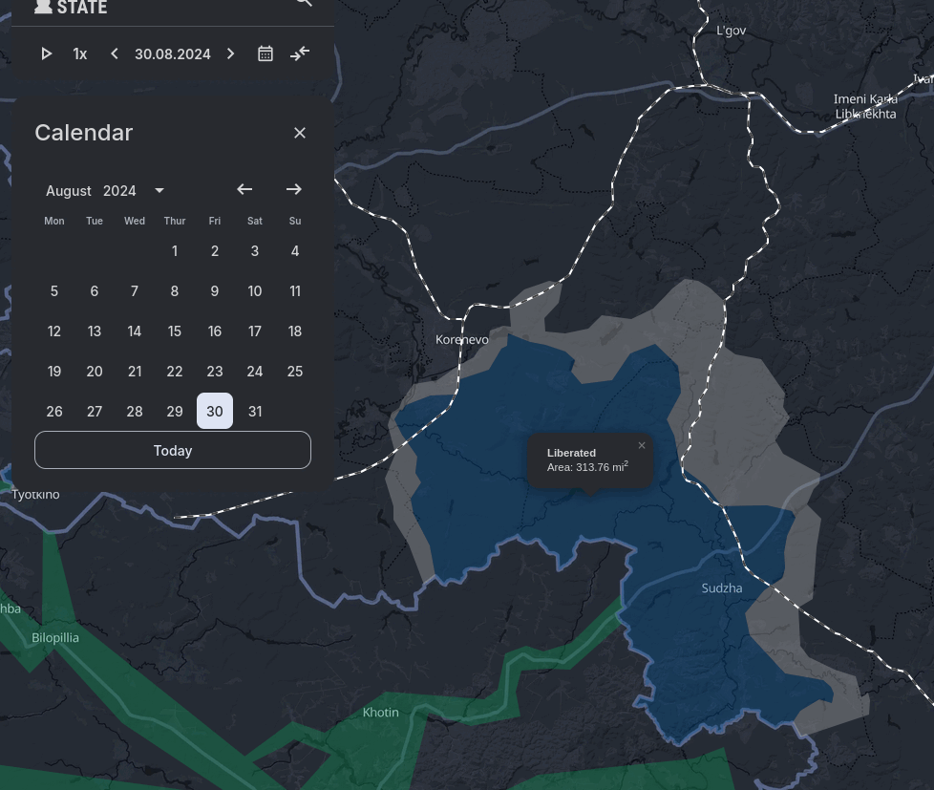
Task: Click the Sudzha label on map
Action: [722, 588]
